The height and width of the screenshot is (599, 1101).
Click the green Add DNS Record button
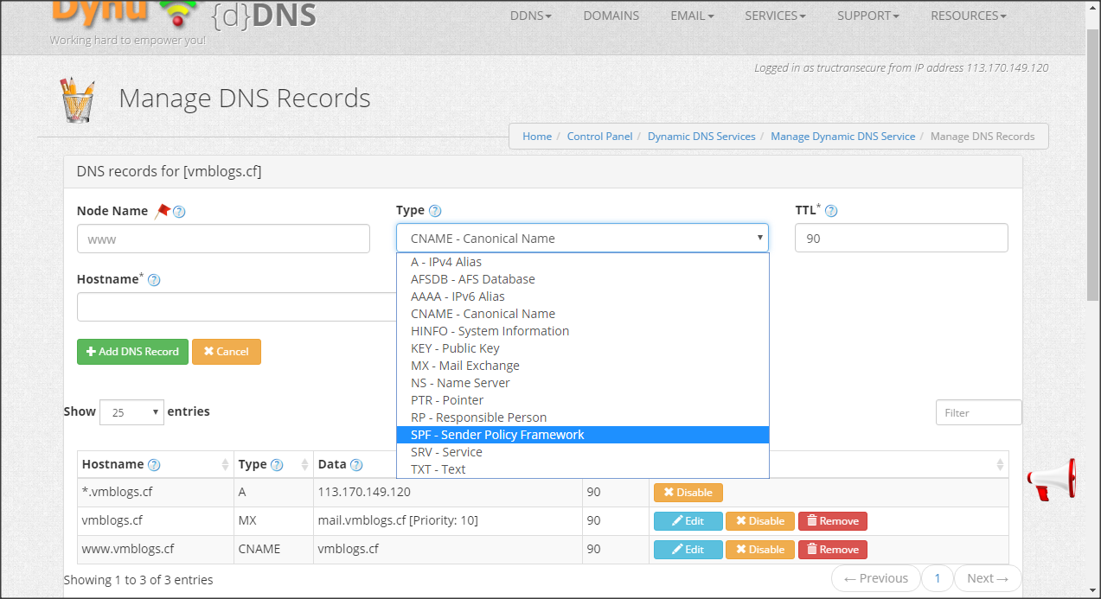pos(132,352)
